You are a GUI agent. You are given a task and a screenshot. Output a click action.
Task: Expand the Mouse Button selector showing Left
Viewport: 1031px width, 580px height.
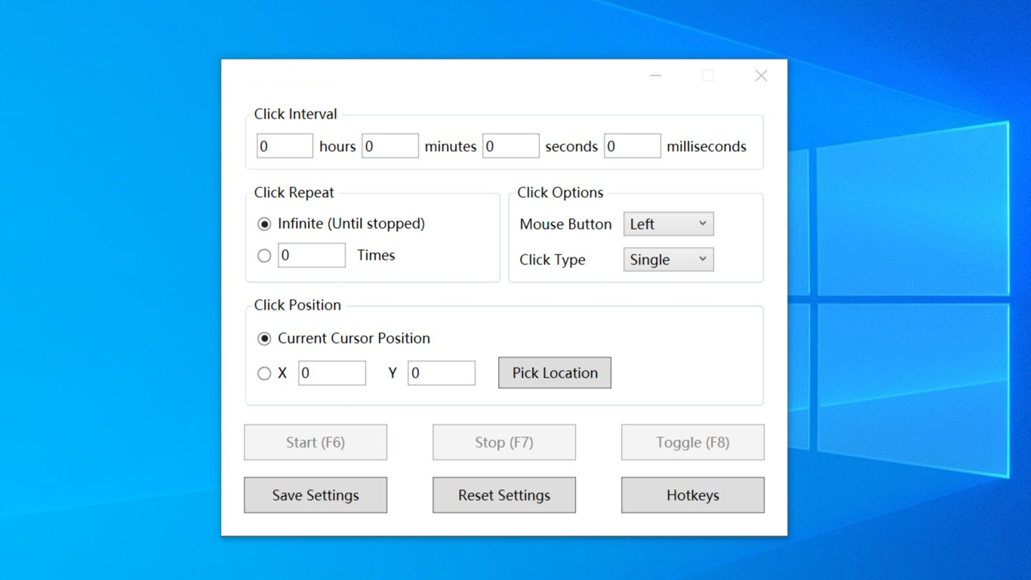668,224
